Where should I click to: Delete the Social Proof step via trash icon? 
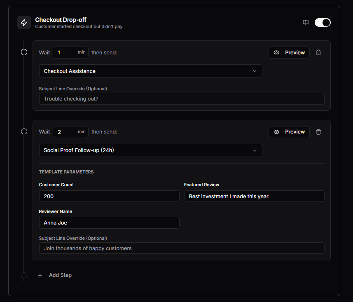(x=318, y=132)
